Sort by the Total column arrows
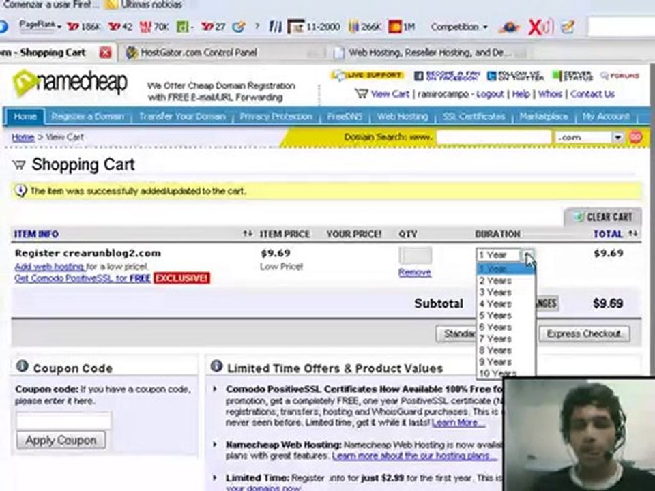Screen dimensions: 655x491 click(x=633, y=234)
